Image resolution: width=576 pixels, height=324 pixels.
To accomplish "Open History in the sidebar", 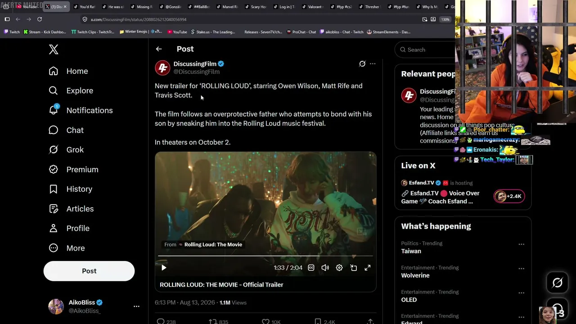I will [x=70, y=189].
